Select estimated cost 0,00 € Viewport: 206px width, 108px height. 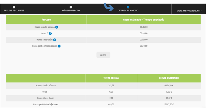tap(169, 92)
